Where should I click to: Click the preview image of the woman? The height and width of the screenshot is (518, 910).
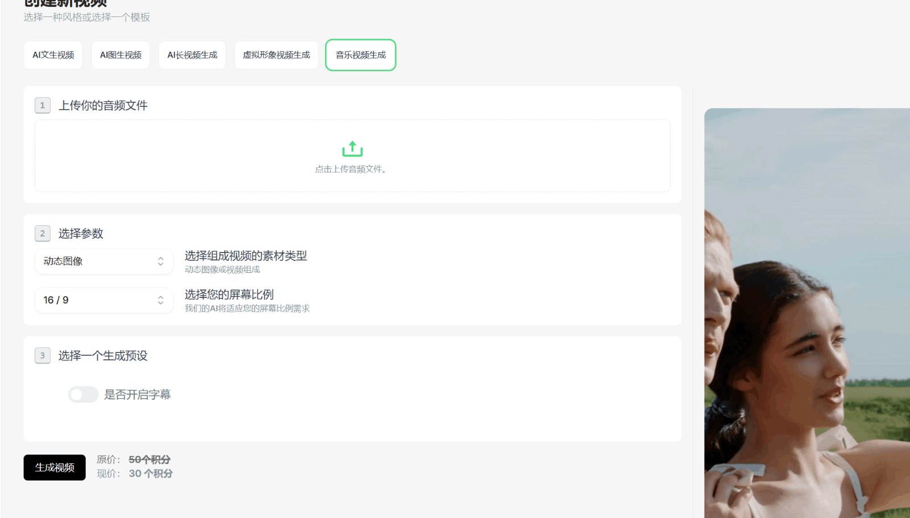[806, 313]
